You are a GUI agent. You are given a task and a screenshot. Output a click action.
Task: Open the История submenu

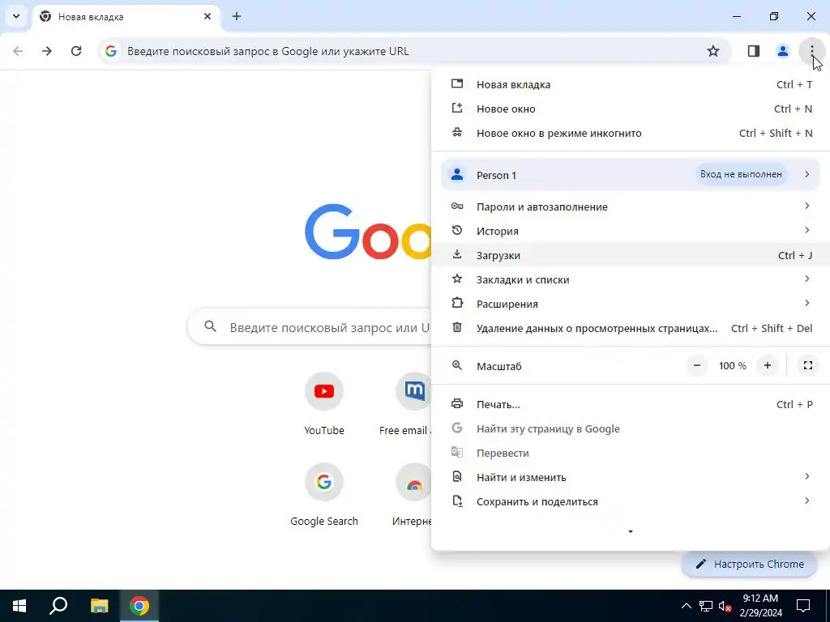click(631, 231)
